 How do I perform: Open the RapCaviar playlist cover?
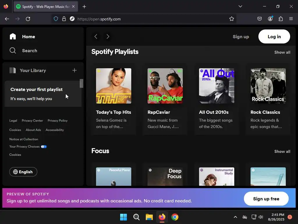click(x=165, y=86)
